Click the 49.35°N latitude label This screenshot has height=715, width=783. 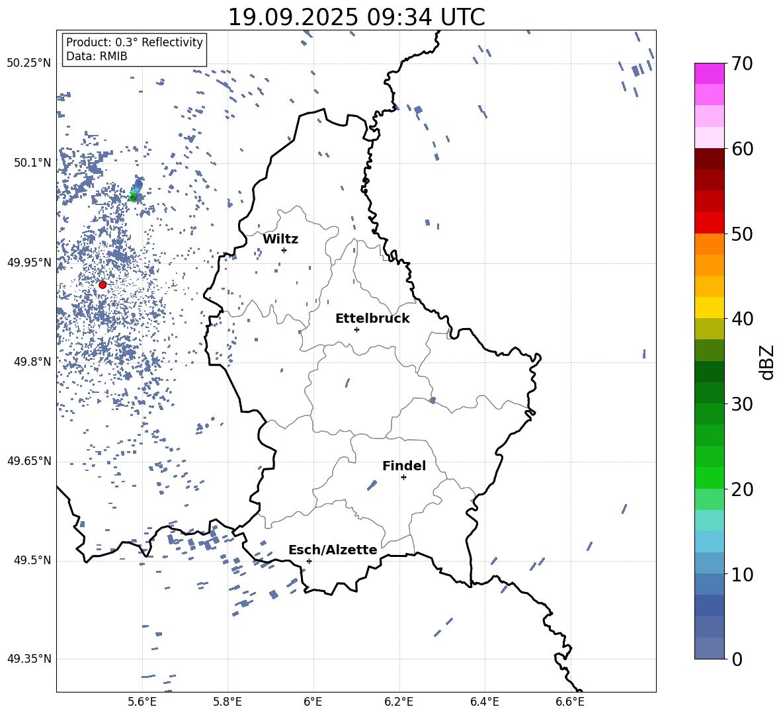coord(29,659)
